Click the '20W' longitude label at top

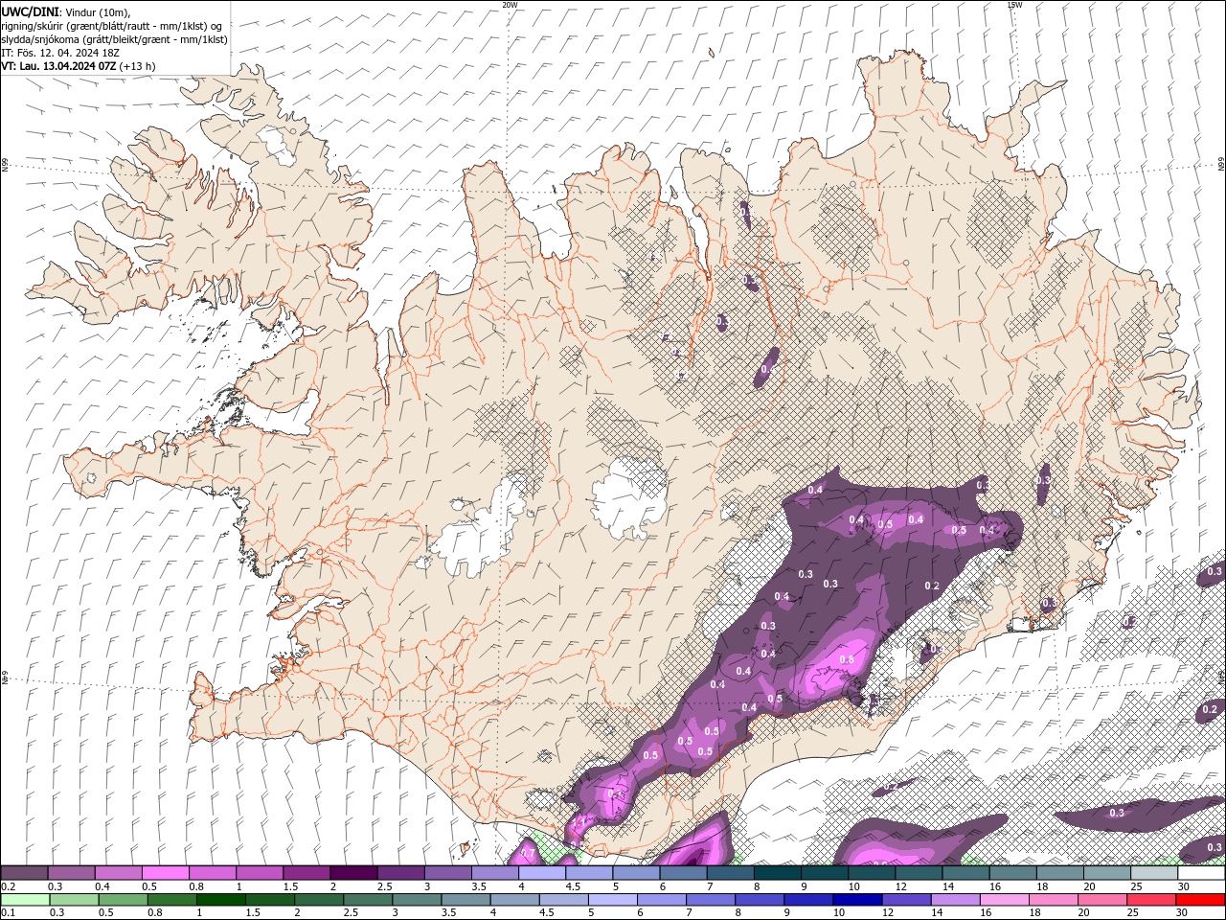coord(510,5)
